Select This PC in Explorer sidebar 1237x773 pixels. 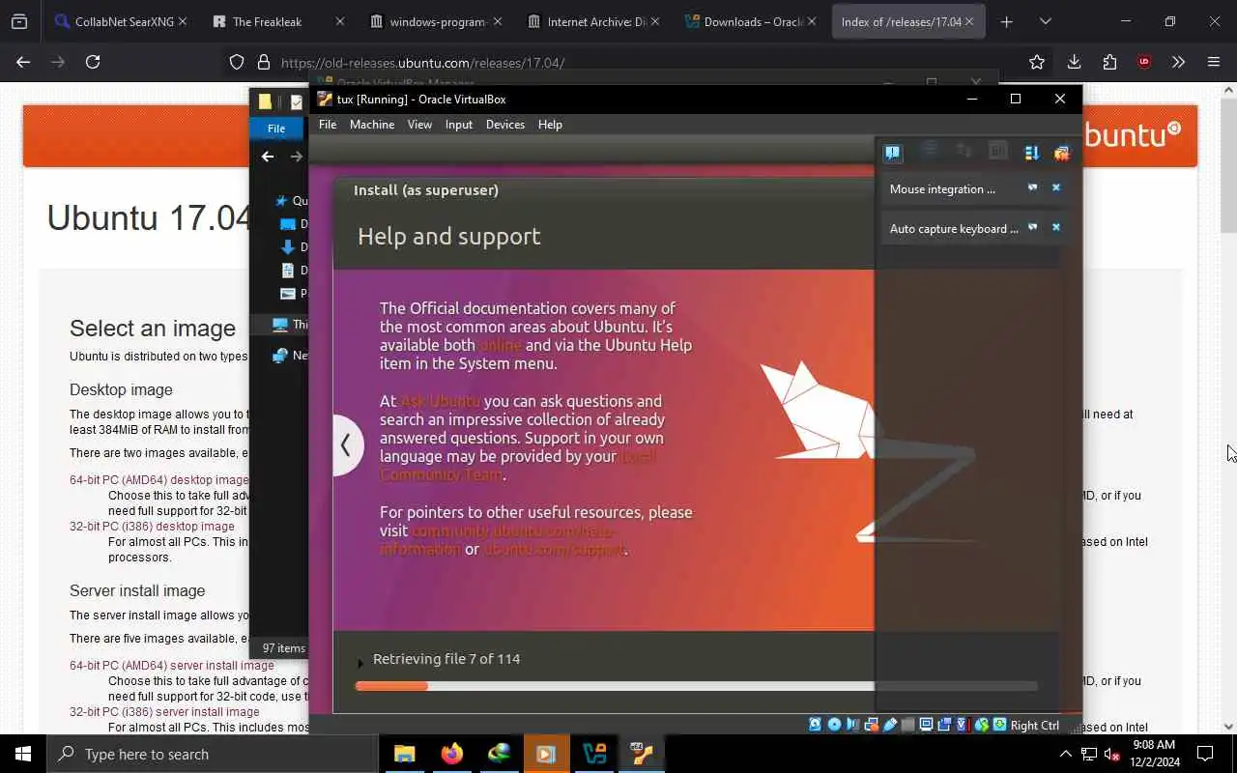pyautogui.click(x=290, y=325)
